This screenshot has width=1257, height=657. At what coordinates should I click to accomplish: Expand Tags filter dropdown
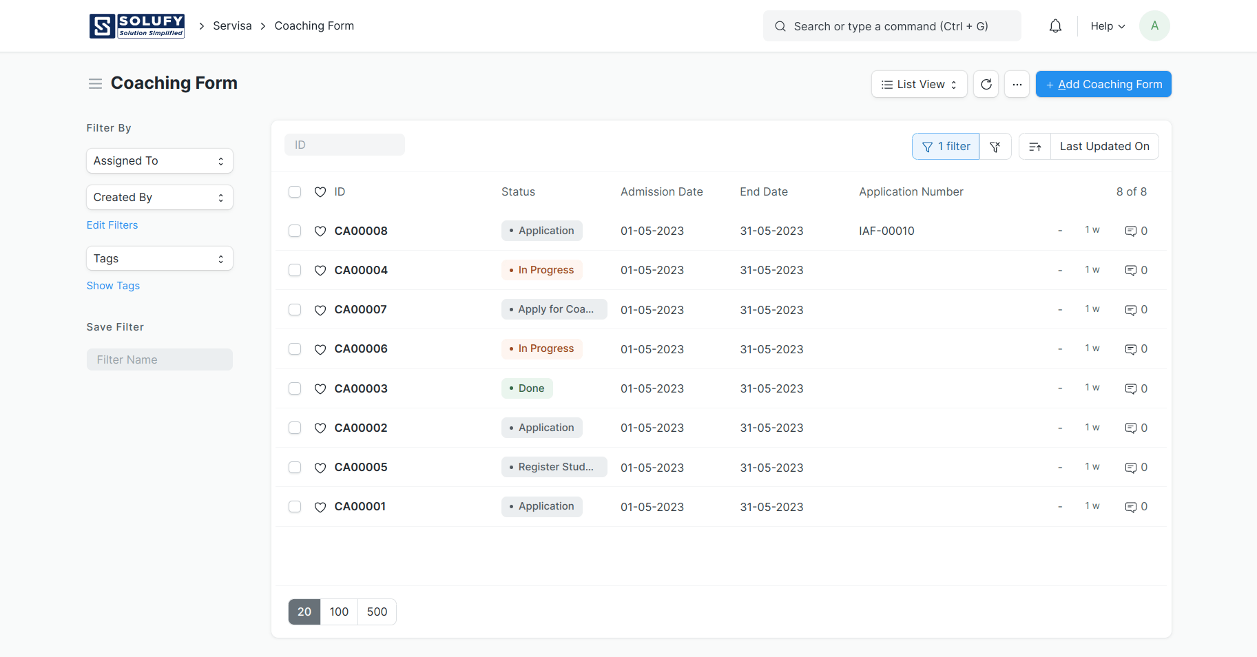[160, 258]
